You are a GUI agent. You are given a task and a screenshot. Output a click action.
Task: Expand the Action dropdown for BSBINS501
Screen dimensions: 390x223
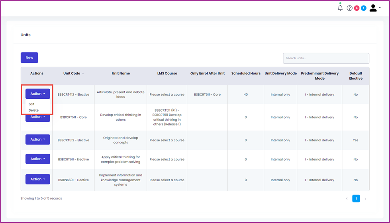(x=38, y=179)
